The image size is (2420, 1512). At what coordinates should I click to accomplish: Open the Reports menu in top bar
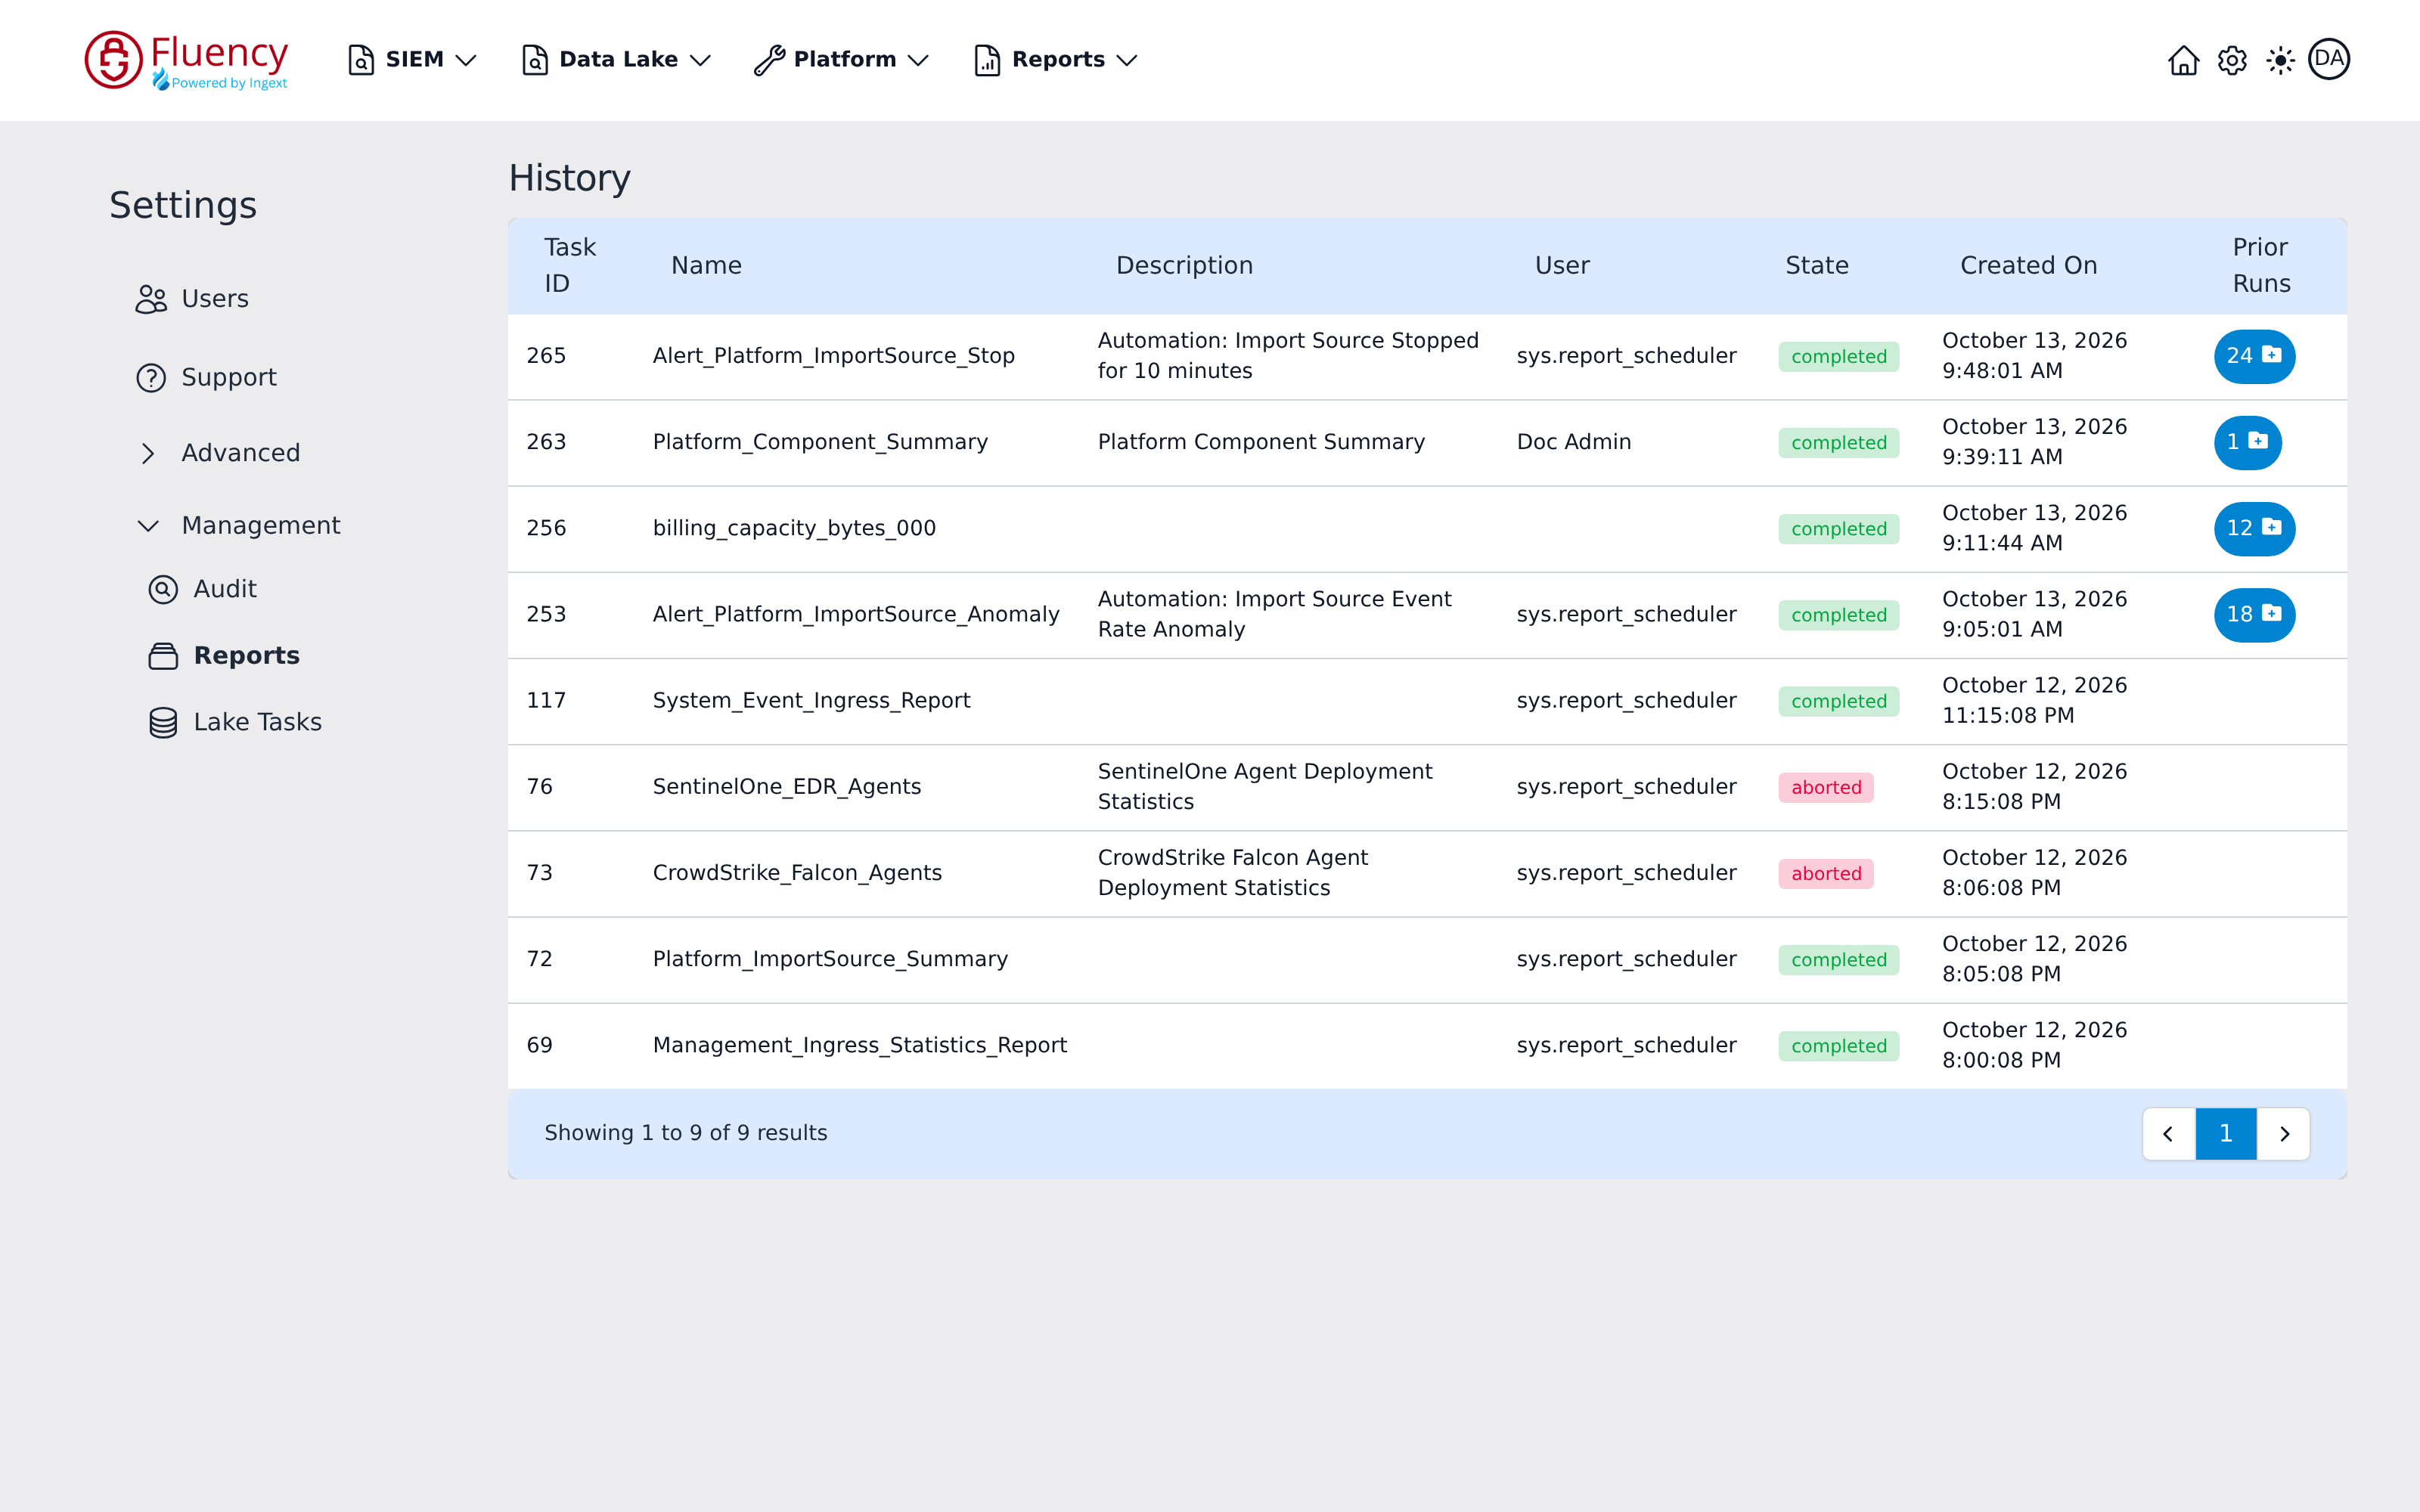[1056, 60]
